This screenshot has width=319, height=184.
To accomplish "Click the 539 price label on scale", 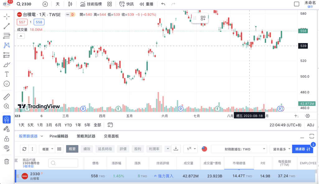I will point(303,46).
